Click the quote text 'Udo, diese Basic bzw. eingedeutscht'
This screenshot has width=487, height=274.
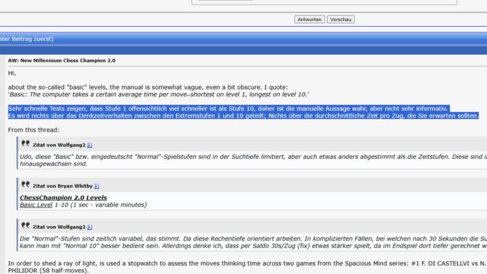tap(253, 160)
